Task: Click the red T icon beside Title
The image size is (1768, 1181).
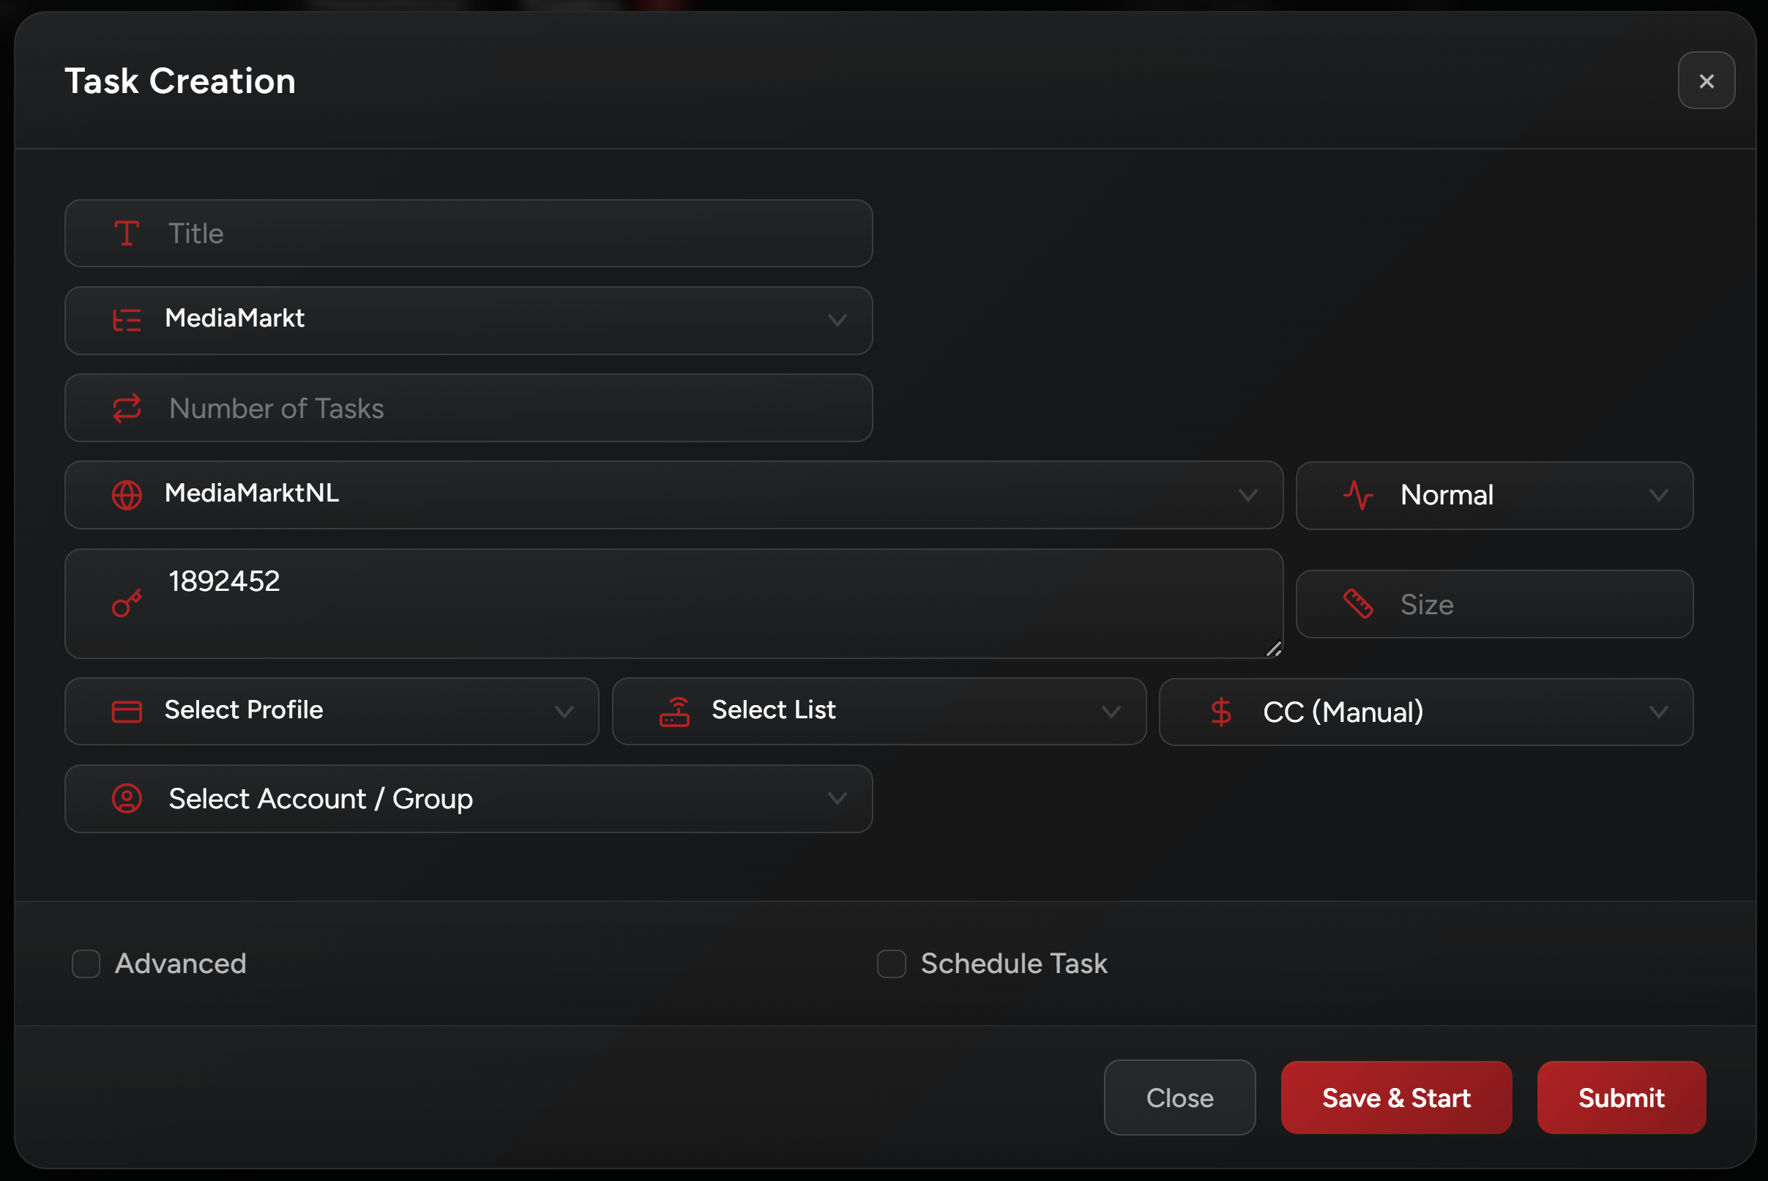Action: click(x=127, y=234)
